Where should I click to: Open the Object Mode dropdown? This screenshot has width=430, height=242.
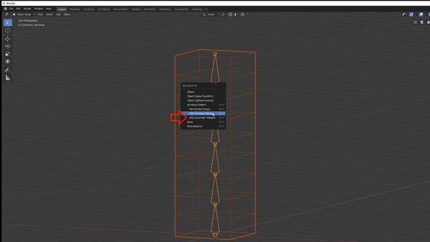(x=24, y=14)
